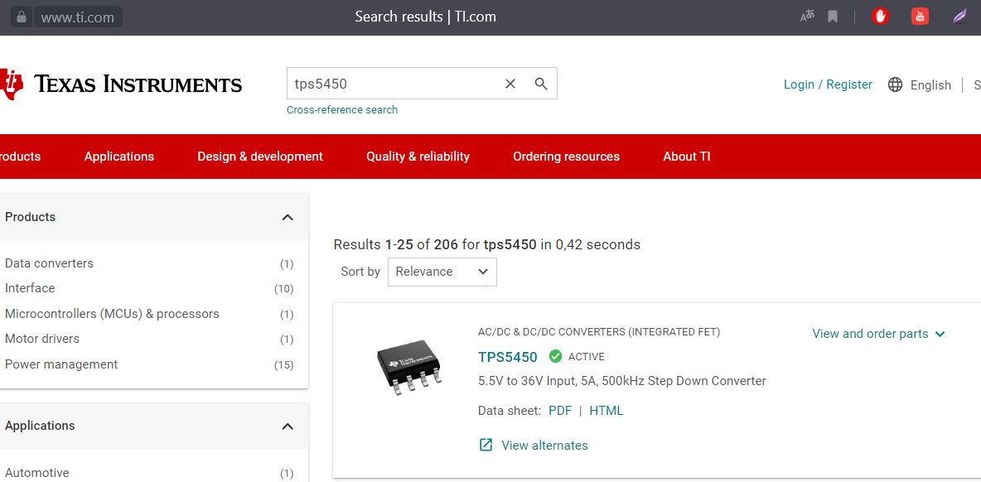This screenshot has height=482, width=981.
Task: Bookmark this page with the bookmark icon
Action: coord(833,17)
